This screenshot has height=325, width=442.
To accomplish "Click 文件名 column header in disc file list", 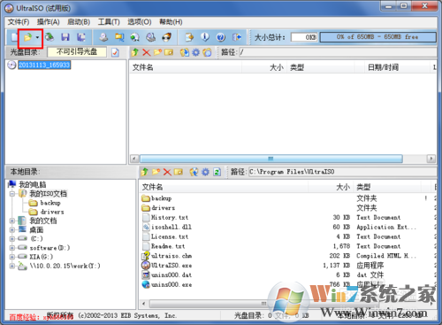I will pyautogui.click(x=143, y=67).
